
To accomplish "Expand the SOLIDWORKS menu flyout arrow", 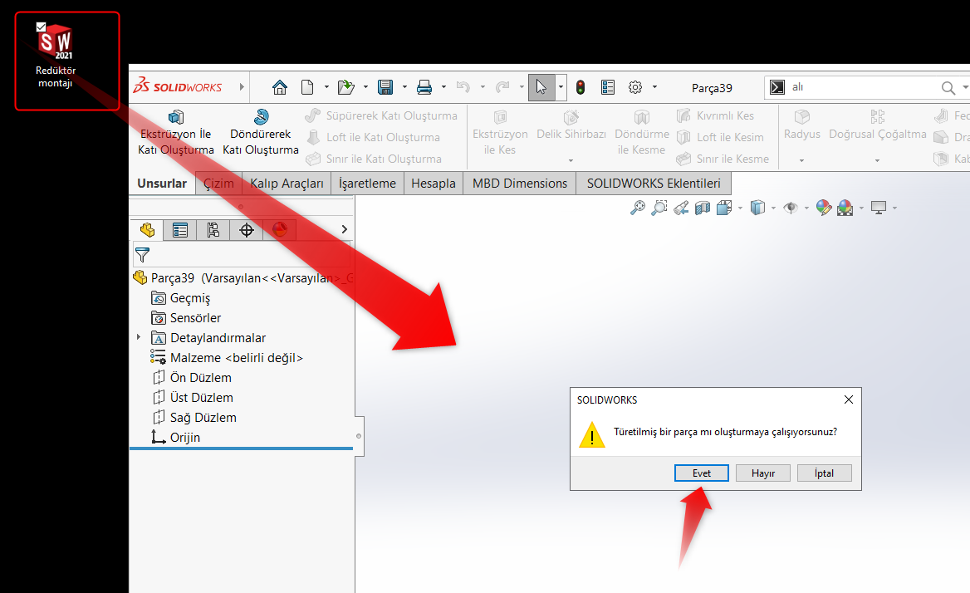I will [x=242, y=87].
